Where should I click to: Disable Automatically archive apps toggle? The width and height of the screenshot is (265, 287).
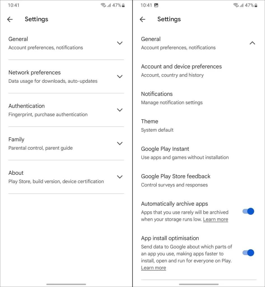(248, 211)
